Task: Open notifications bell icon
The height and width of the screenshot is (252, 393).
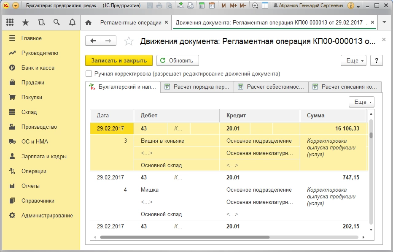Action: pyautogui.click(x=72, y=22)
